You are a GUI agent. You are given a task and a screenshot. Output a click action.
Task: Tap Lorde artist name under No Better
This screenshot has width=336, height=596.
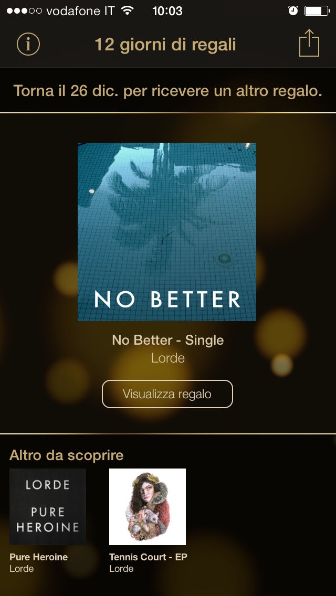(168, 358)
